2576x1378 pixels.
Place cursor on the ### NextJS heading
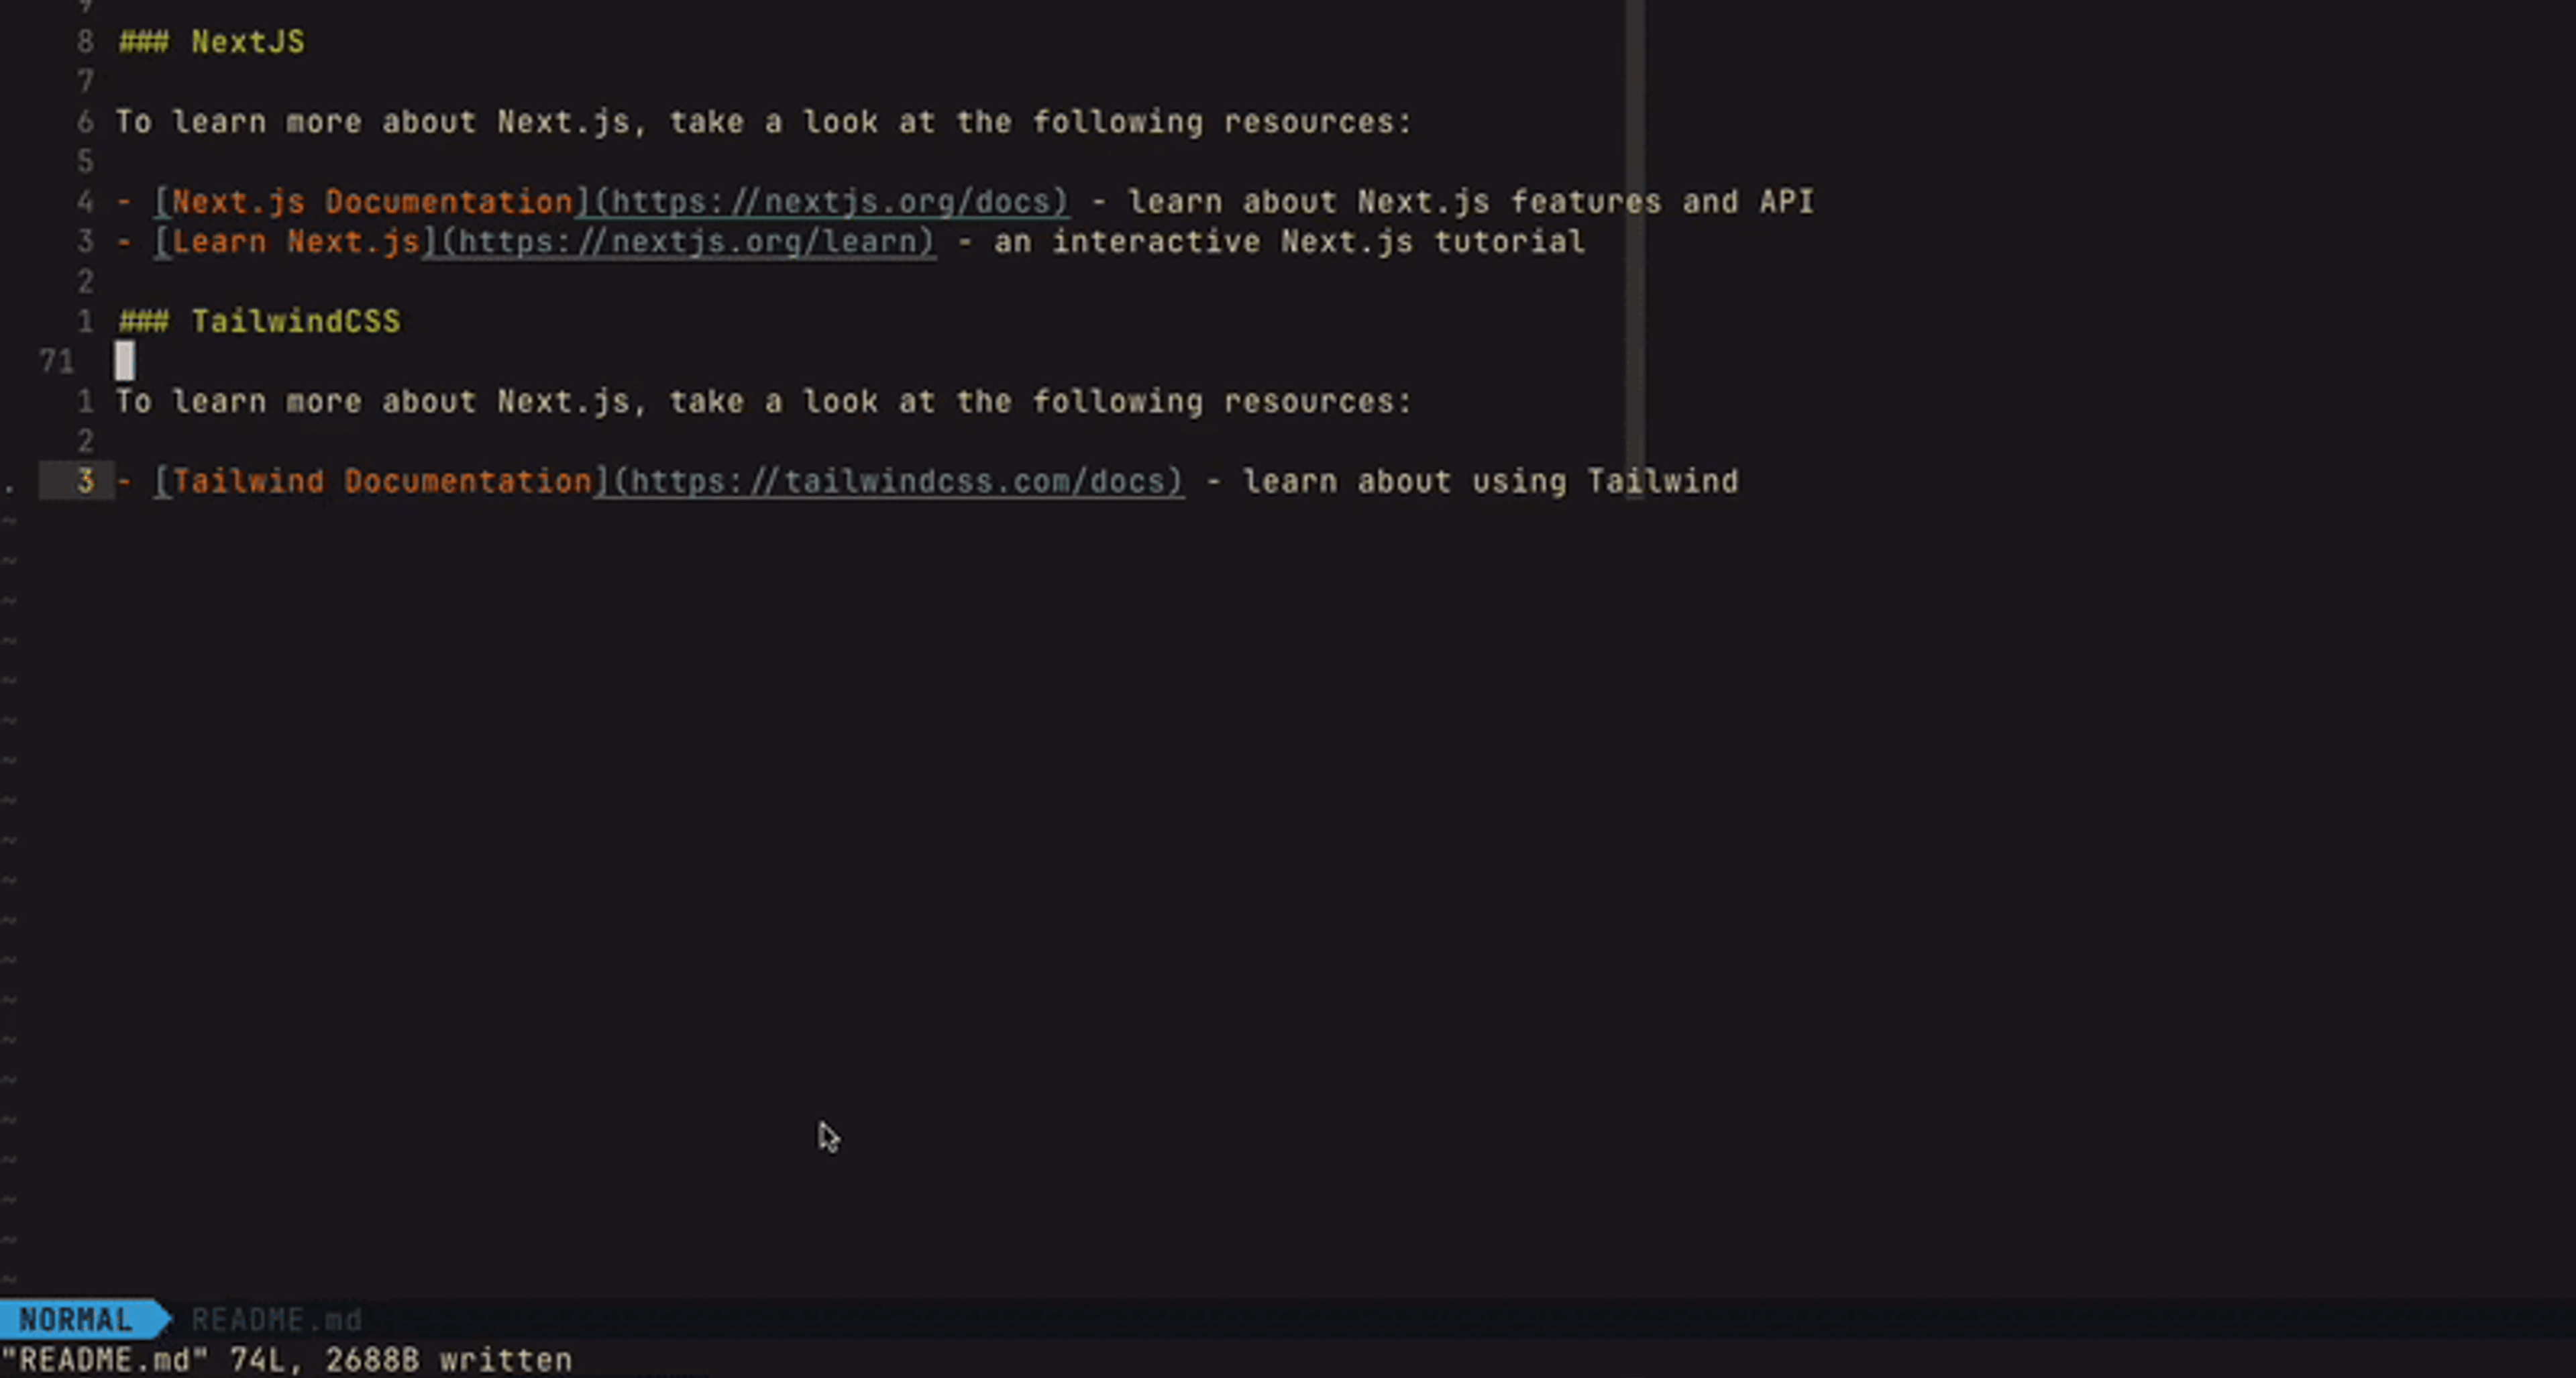pos(211,42)
